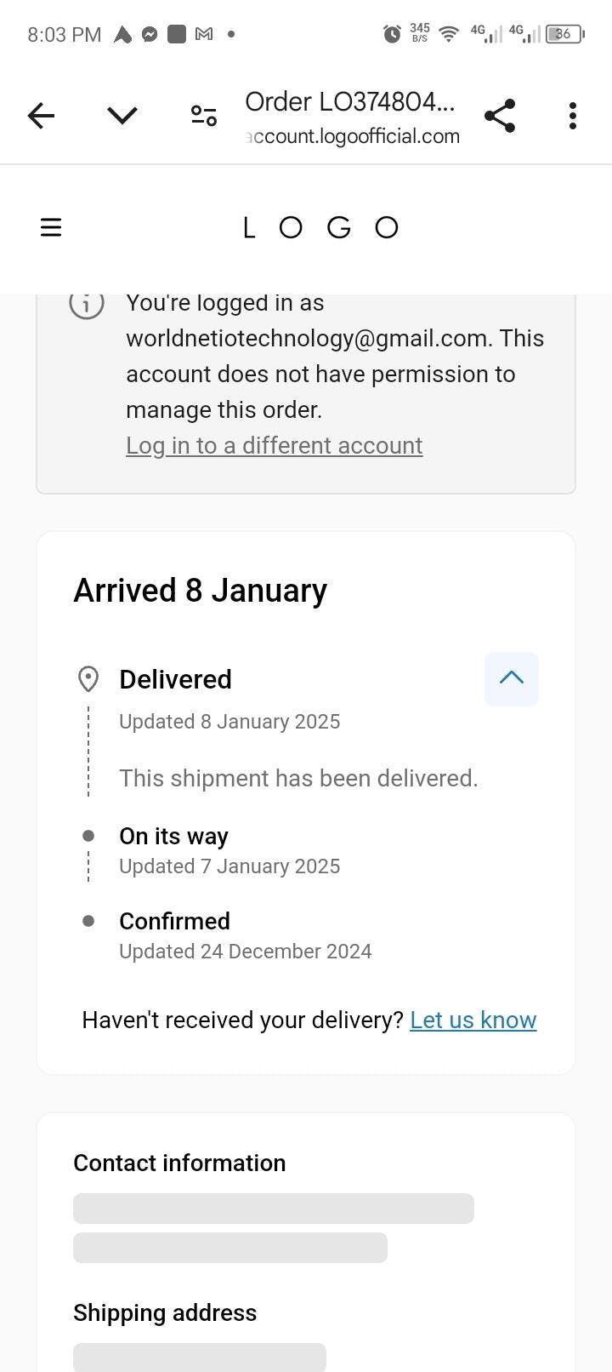Tap the Gmail notification icon

[204, 35]
